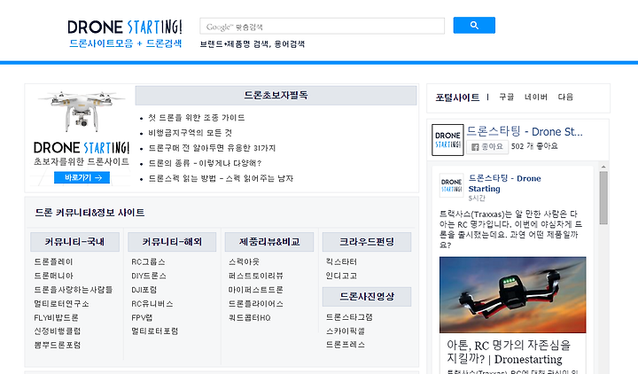This screenshot has width=638, height=374.
Task: Open the 구글 portal link
Action: [x=507, y=97]
